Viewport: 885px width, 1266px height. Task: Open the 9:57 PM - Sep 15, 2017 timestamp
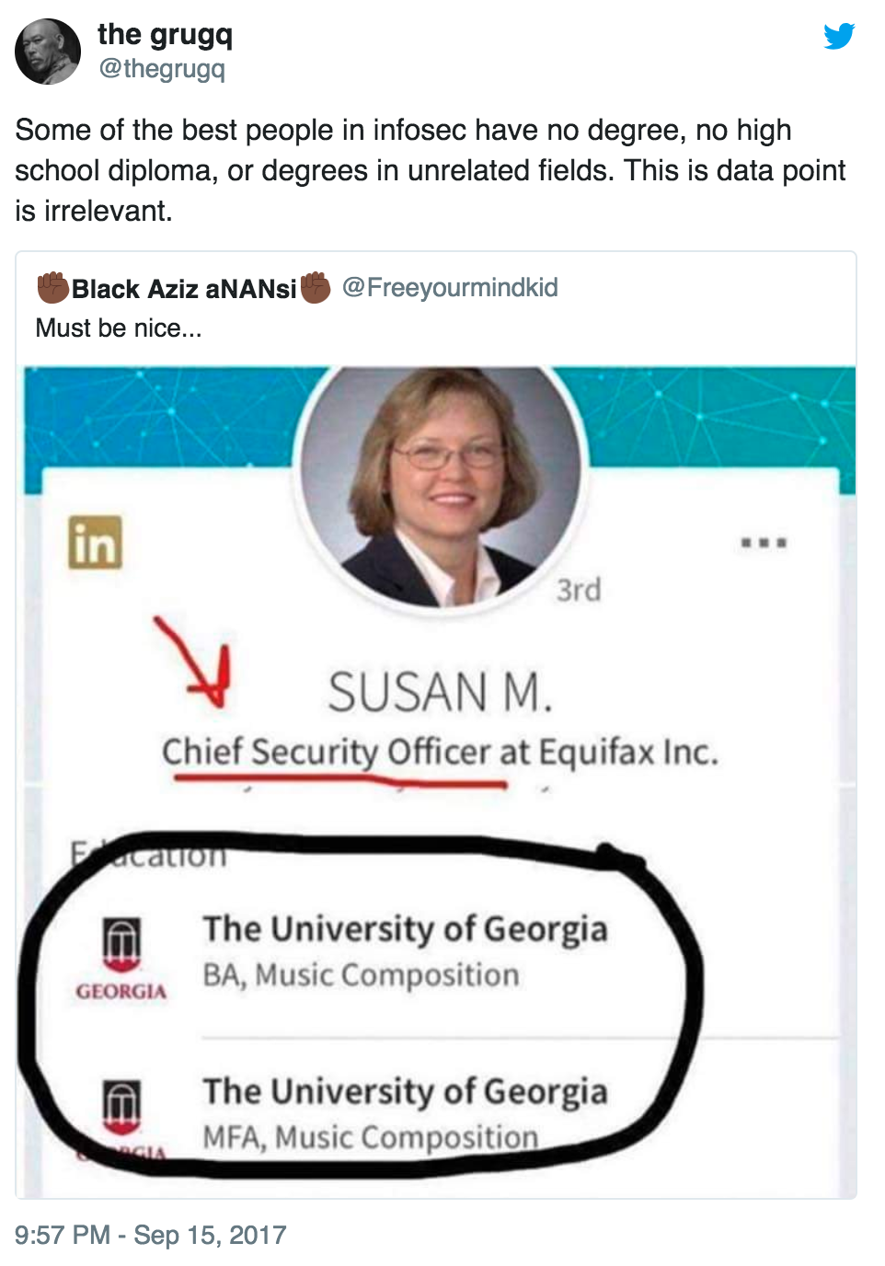coord(151,1235)
